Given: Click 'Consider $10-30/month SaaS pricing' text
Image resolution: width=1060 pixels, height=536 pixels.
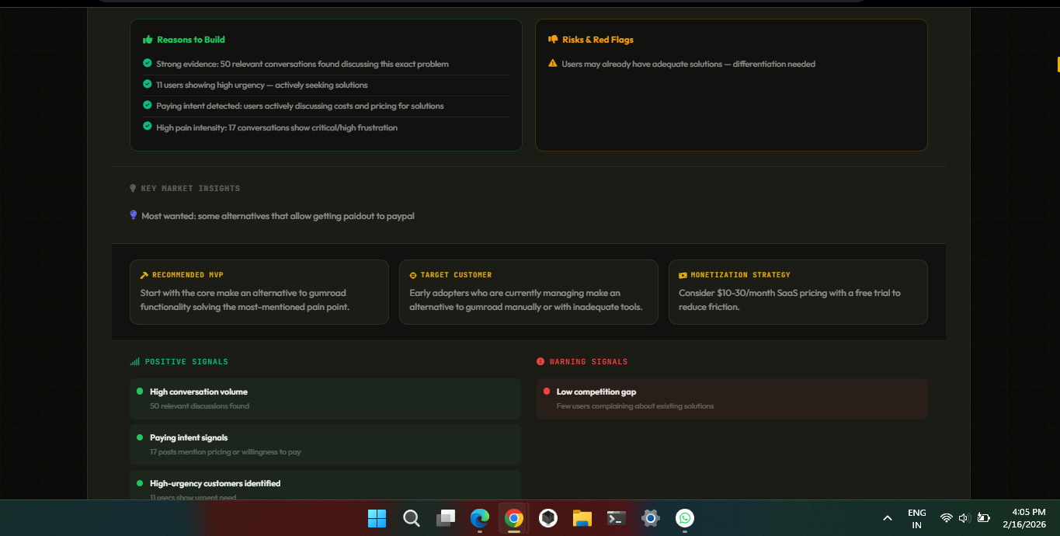Looking at the screenshot, I should [790, 300].
